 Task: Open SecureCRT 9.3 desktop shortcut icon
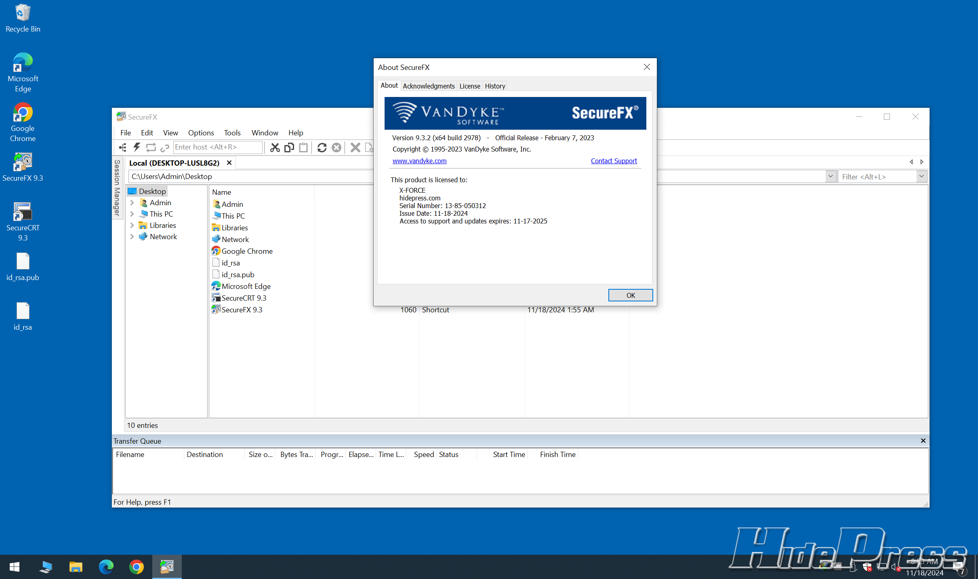coord(23,212)
